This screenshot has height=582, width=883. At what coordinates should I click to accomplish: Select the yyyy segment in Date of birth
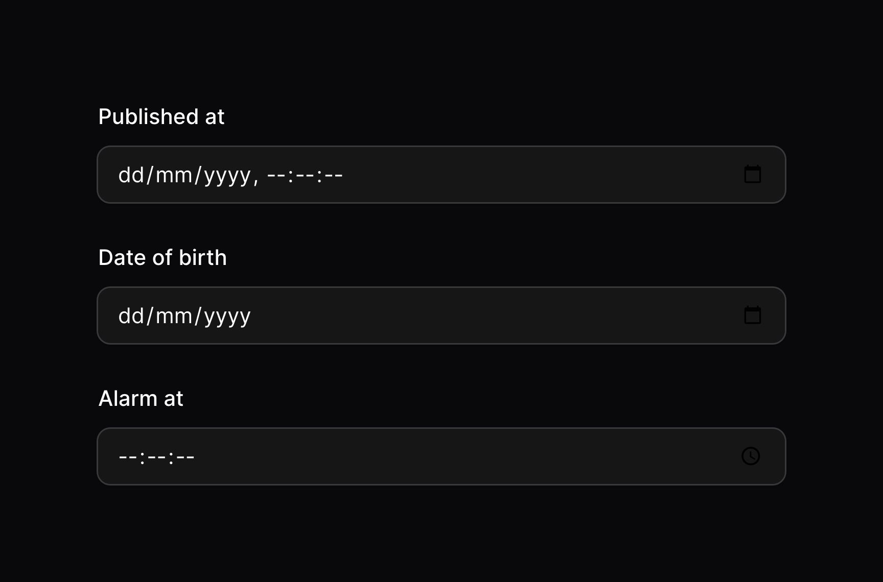click(227, 317)
